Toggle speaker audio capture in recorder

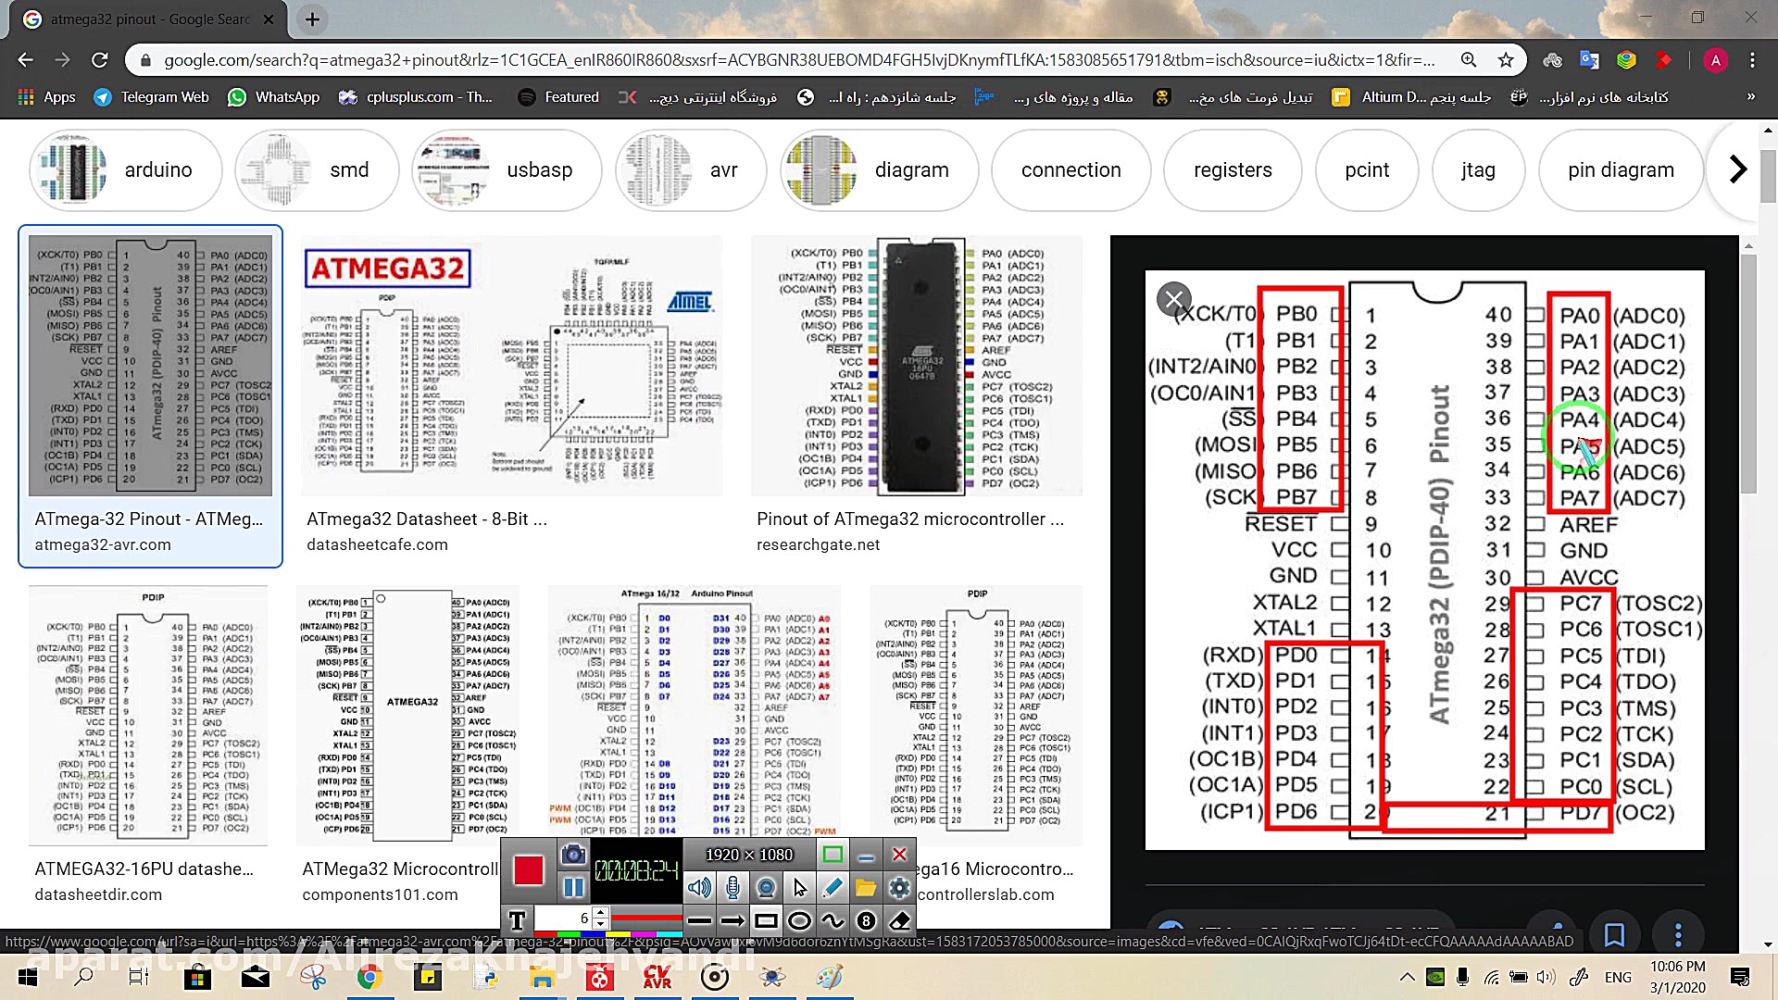tap(699, 888)
